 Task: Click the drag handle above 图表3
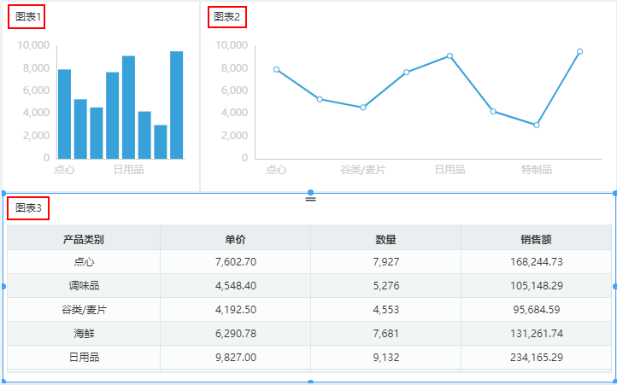click(310, 200)
